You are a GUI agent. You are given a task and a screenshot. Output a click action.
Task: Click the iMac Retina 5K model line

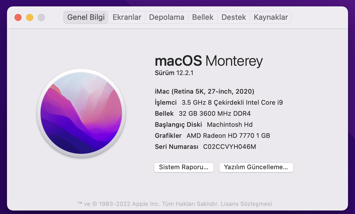tap(204, 92)
